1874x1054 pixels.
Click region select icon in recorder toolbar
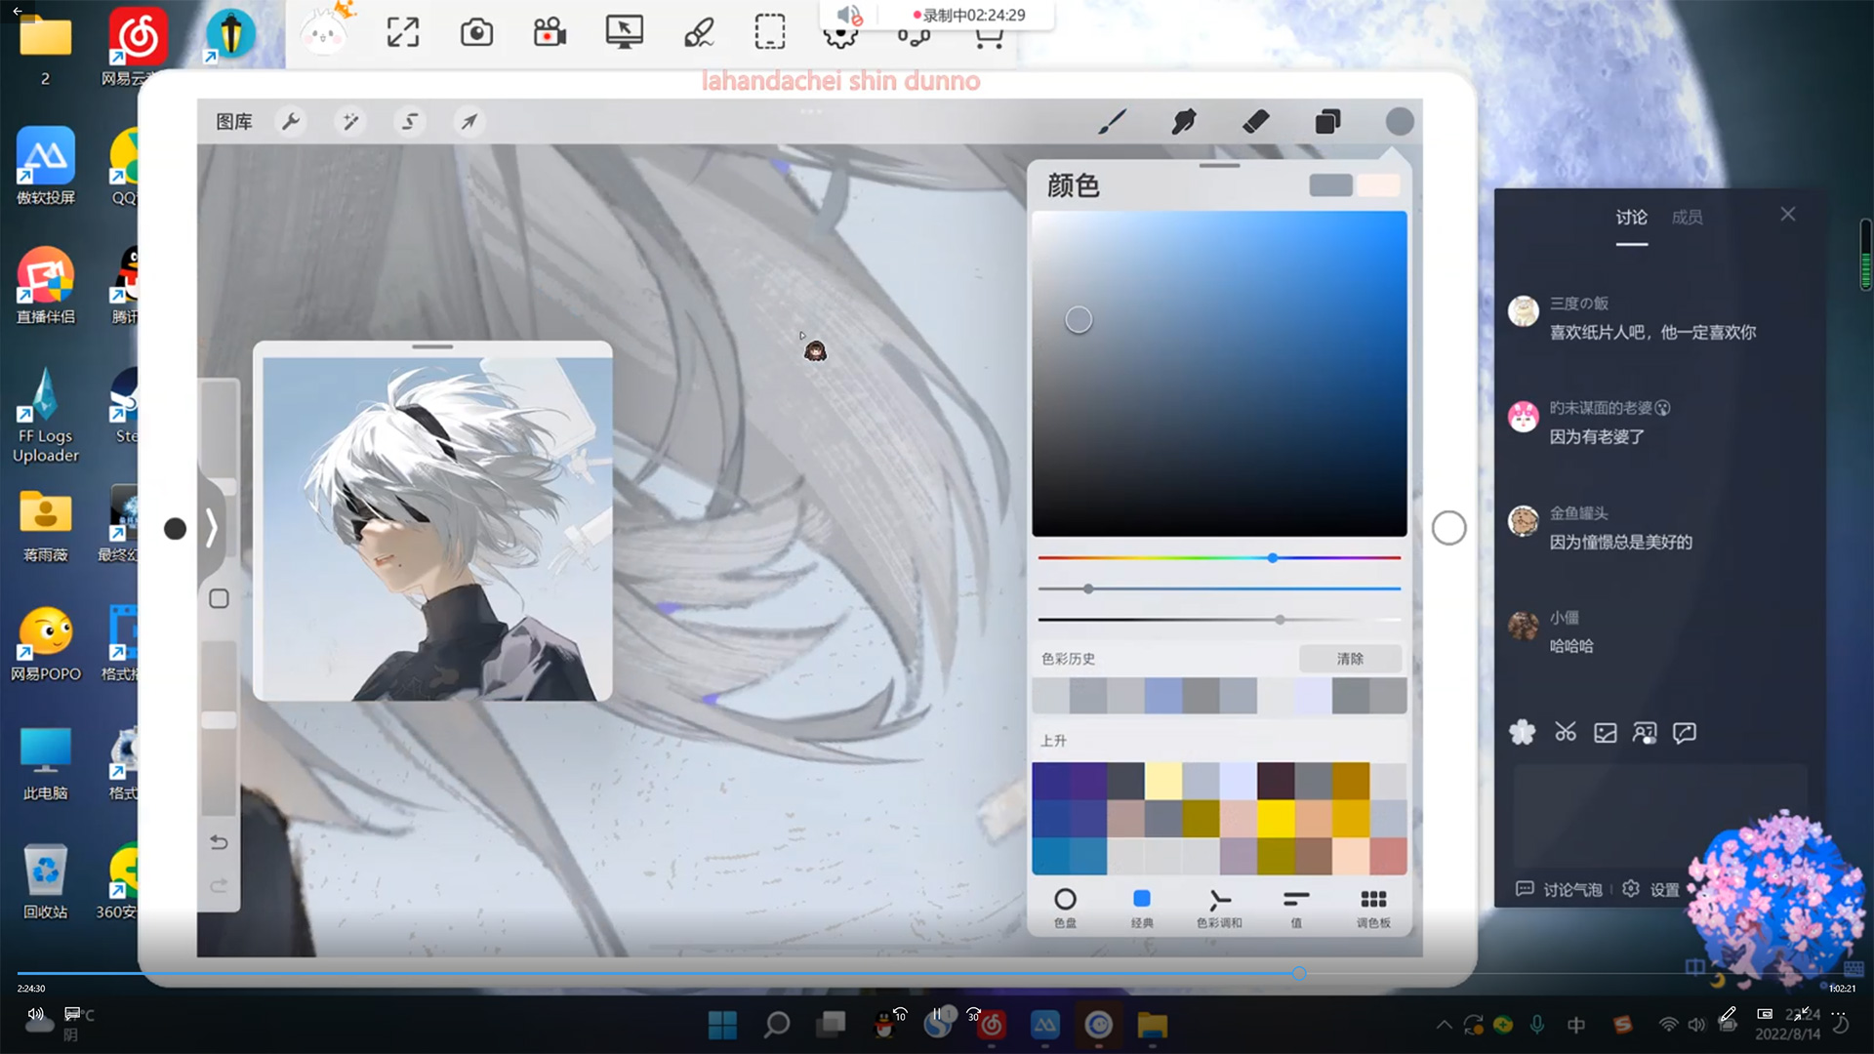click(770, 32)
